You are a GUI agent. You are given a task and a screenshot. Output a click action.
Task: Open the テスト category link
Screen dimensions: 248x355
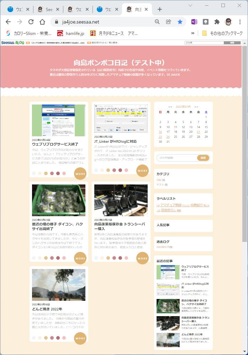[x=160, y=184]
